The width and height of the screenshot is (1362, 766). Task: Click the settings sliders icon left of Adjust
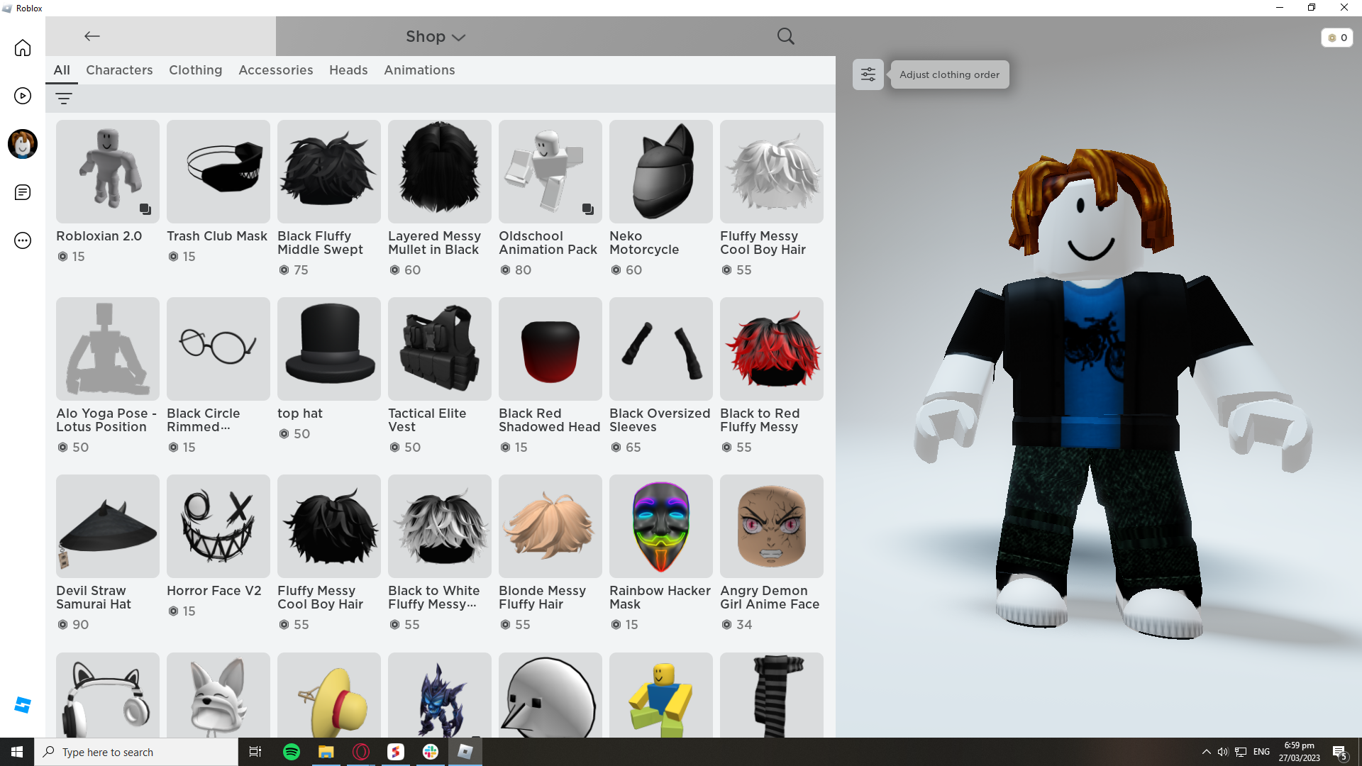pyautogui.click(x=868, y=74)
